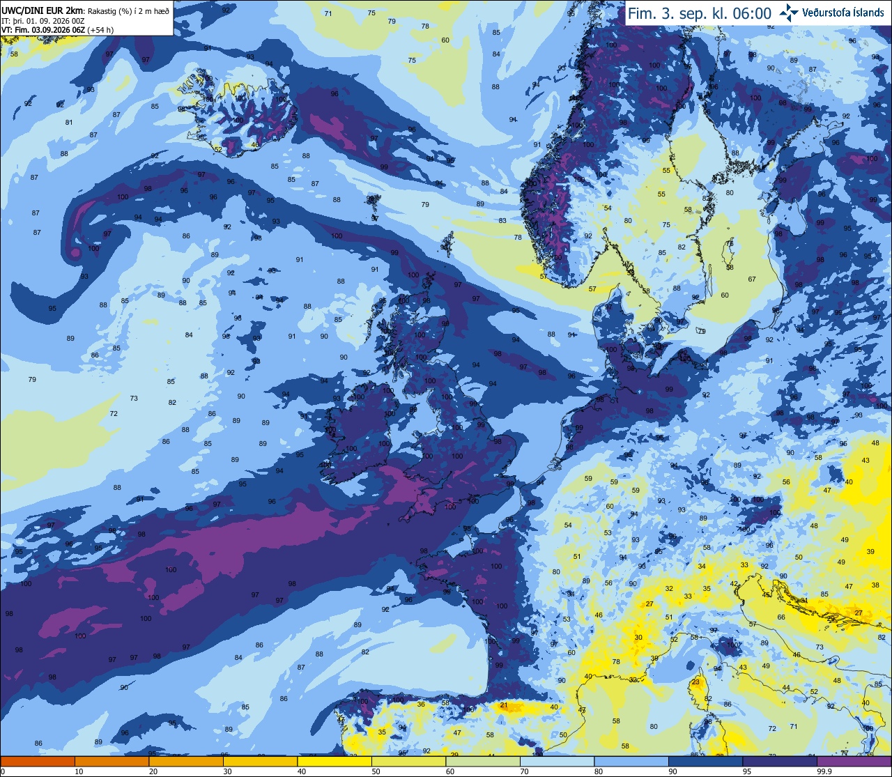
Task: Choose the pale green 60–70 legend swatch
Action: (483, 761)
